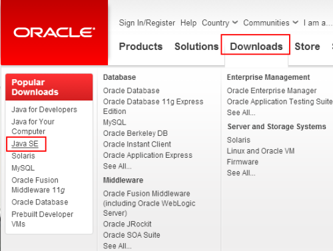Select the Downloads menu tab
Screen dimensions: 333x251
(256, 47)
